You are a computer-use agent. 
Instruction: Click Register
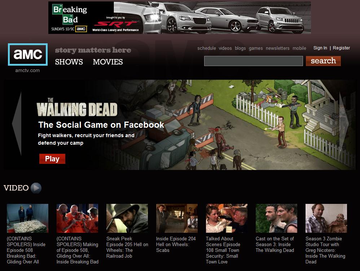tap(341, 48)
